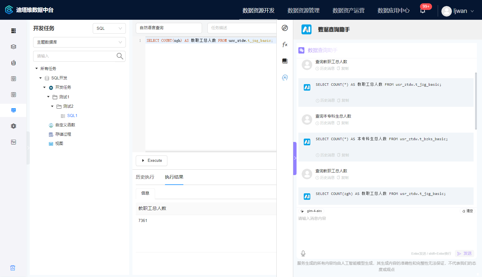Image resolution: width=482 pixels, height=277 pixels.
Task: Open the ljwan user menu
Action: [x=458, y=11]
